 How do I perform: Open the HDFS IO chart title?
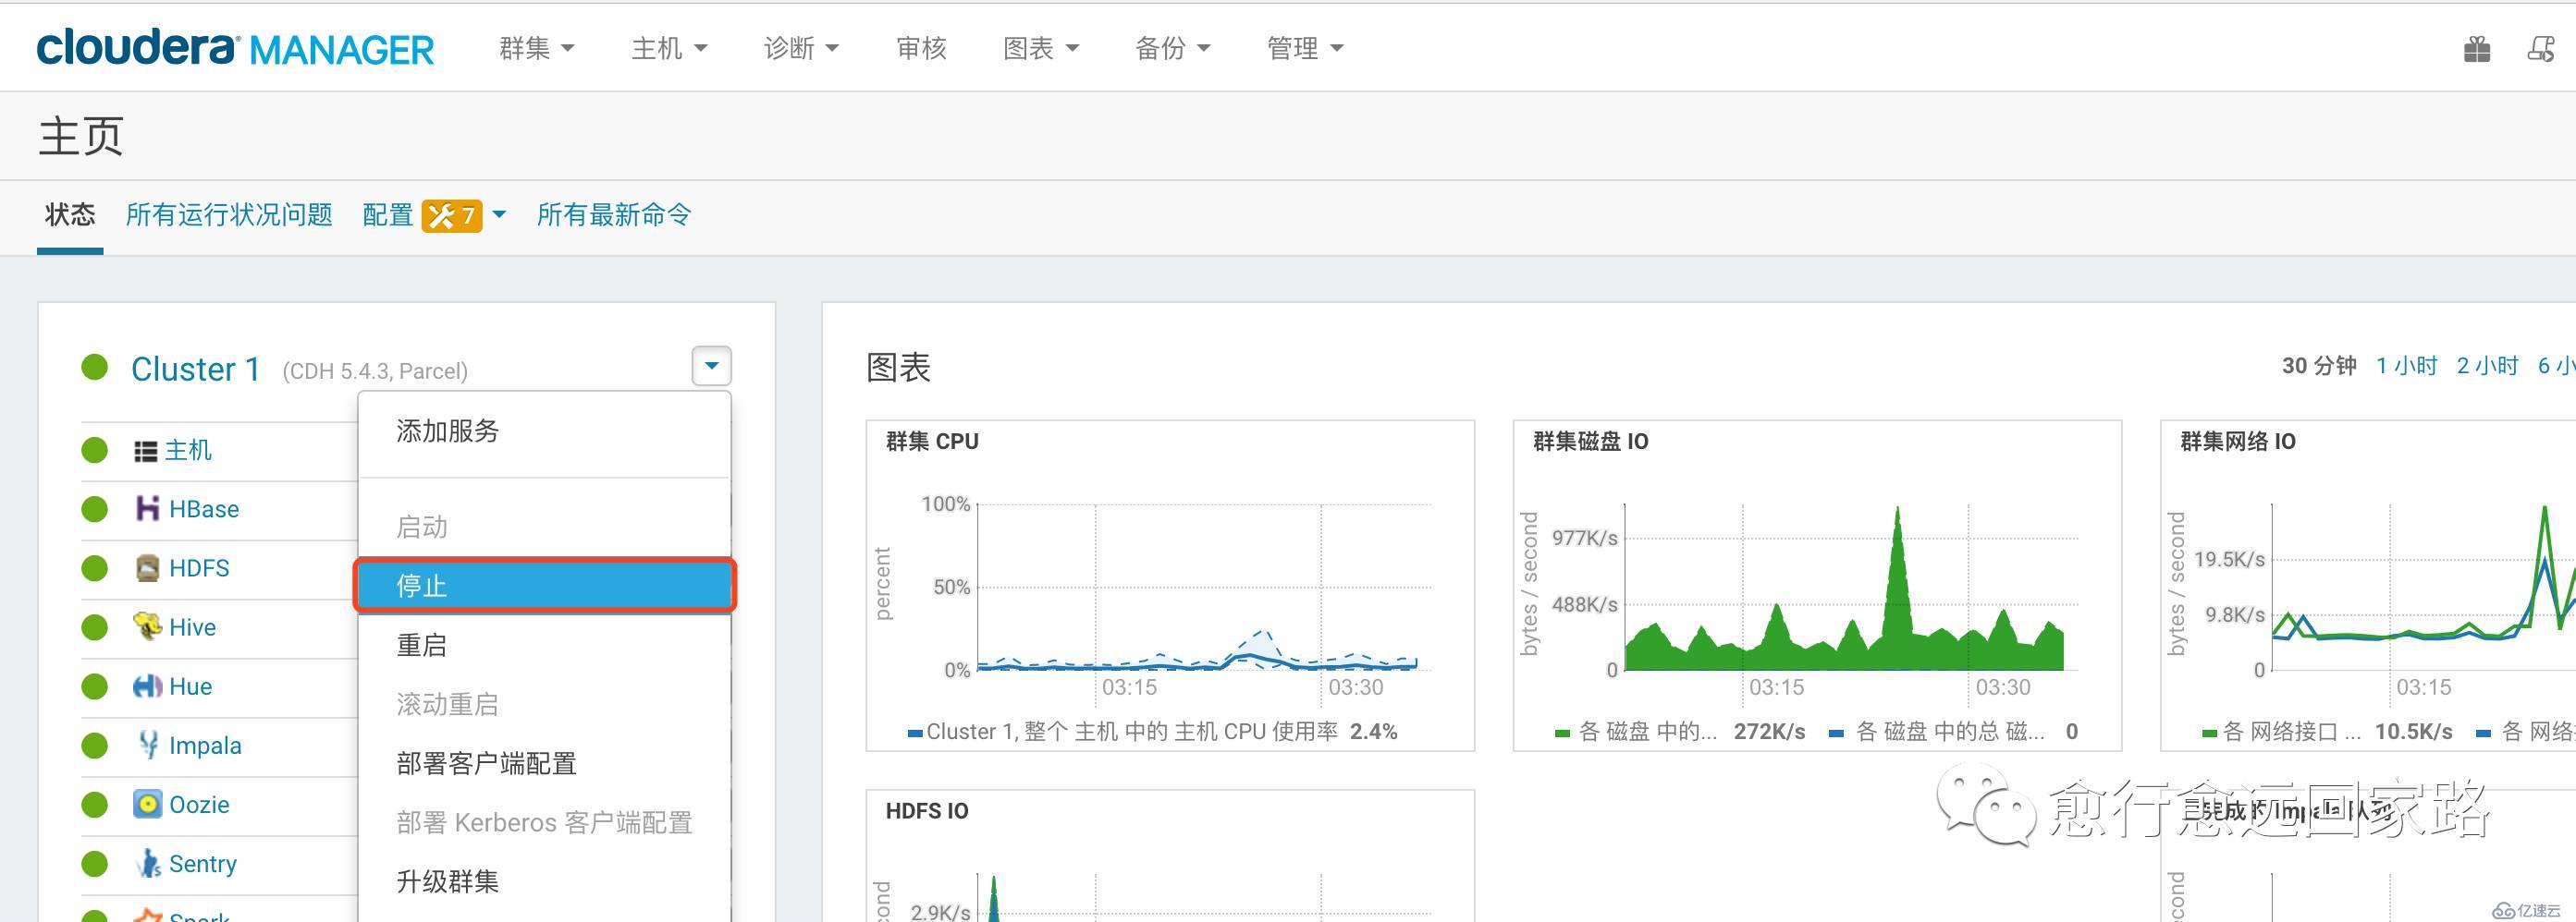coord(927,810)
